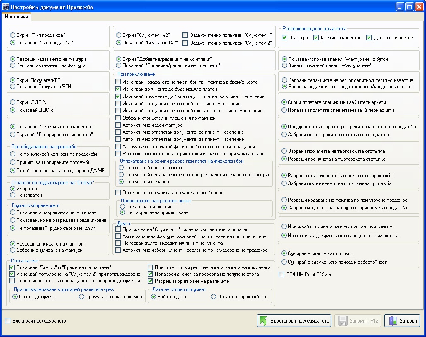Choose Изисквай документа да е асоцииран
426x337 pixels.
[x=284, y=226]
